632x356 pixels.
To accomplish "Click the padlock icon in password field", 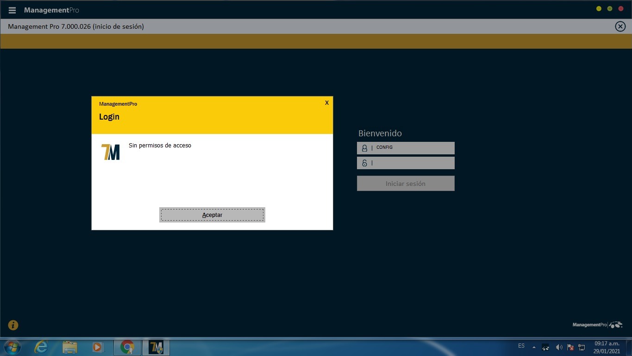I will tap(364, 163).
